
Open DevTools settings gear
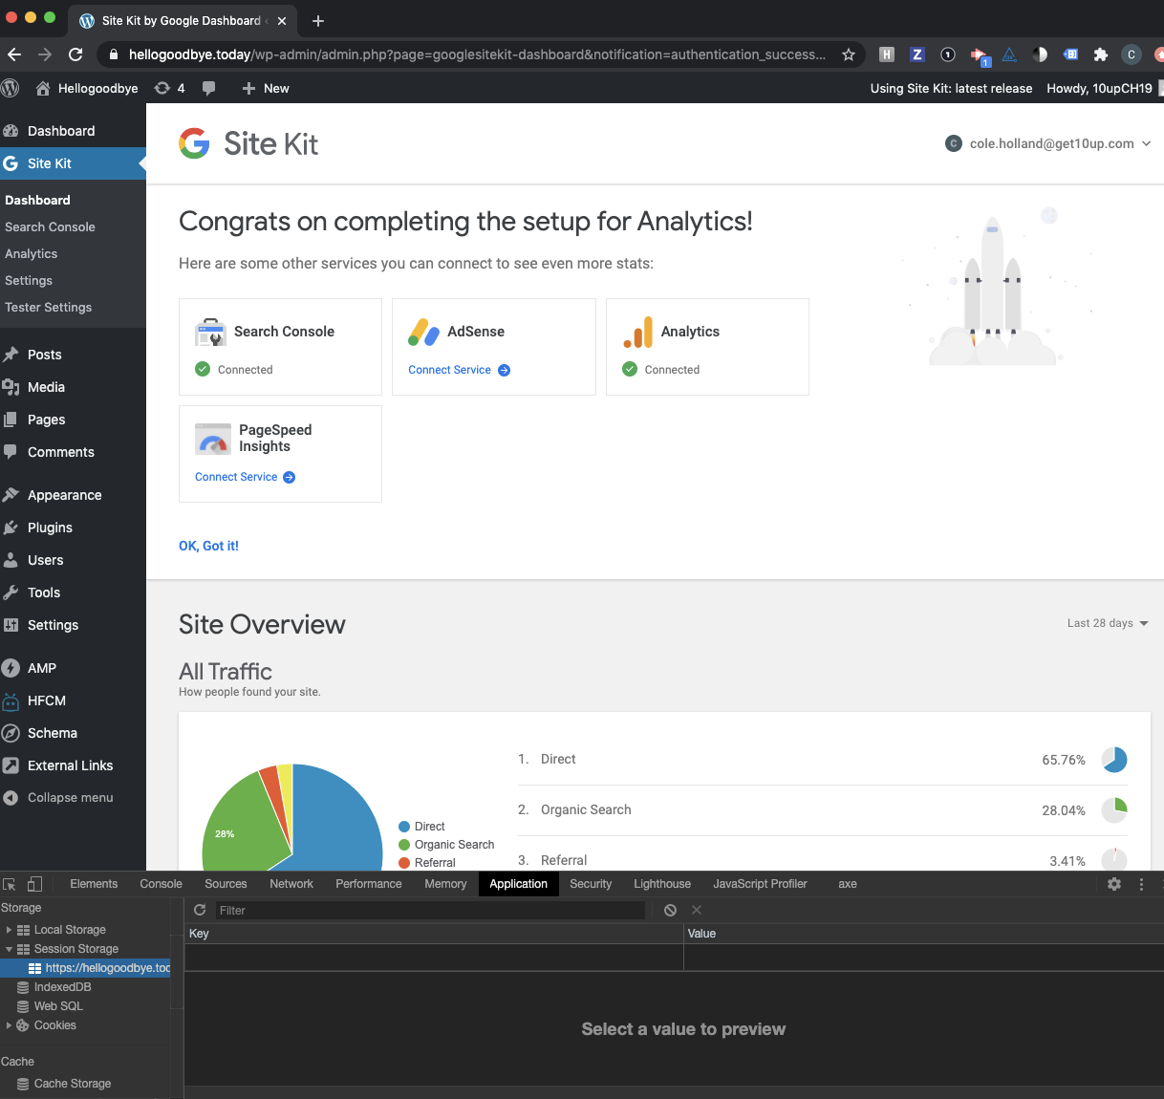pos(1114,884)
